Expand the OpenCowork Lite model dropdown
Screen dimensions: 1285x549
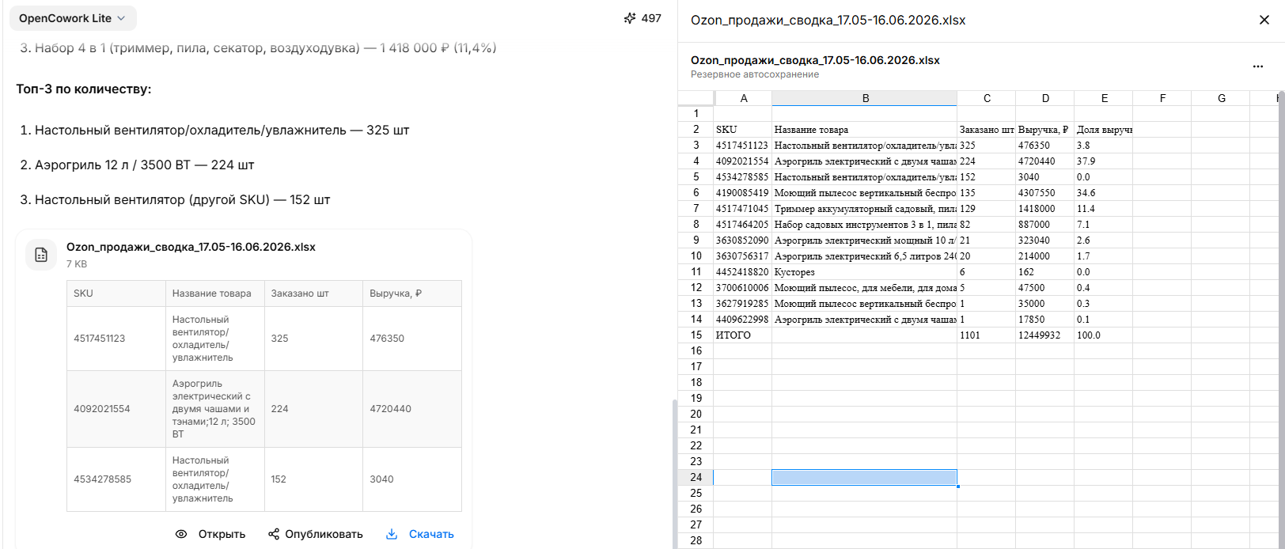(73, 18)
